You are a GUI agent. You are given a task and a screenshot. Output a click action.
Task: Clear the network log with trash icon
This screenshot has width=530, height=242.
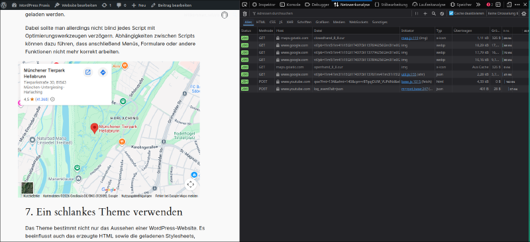[x=244, y=13]
